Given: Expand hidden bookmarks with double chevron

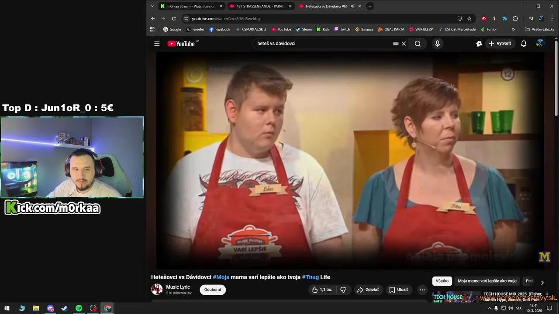Looking at the screenshot, I should (x=513, y=29).
